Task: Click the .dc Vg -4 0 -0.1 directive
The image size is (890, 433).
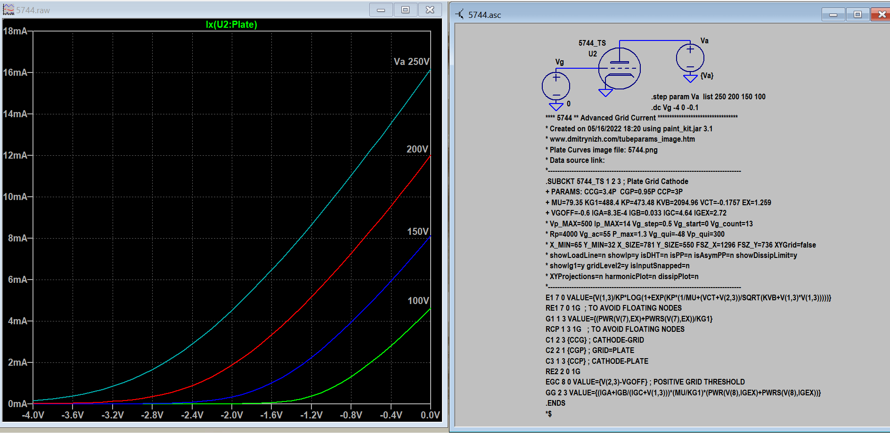Action: pos(675,107)
